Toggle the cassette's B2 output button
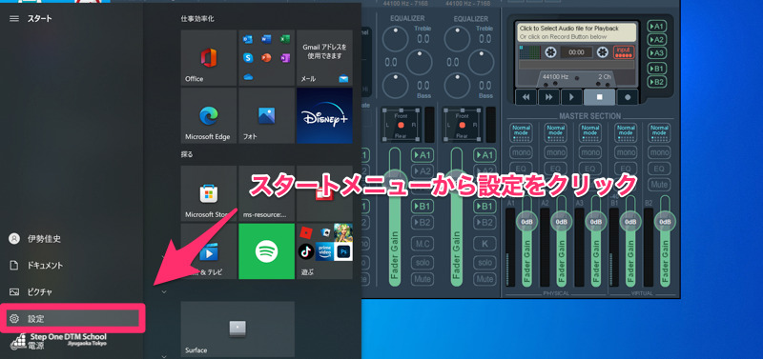 (656, 82)
